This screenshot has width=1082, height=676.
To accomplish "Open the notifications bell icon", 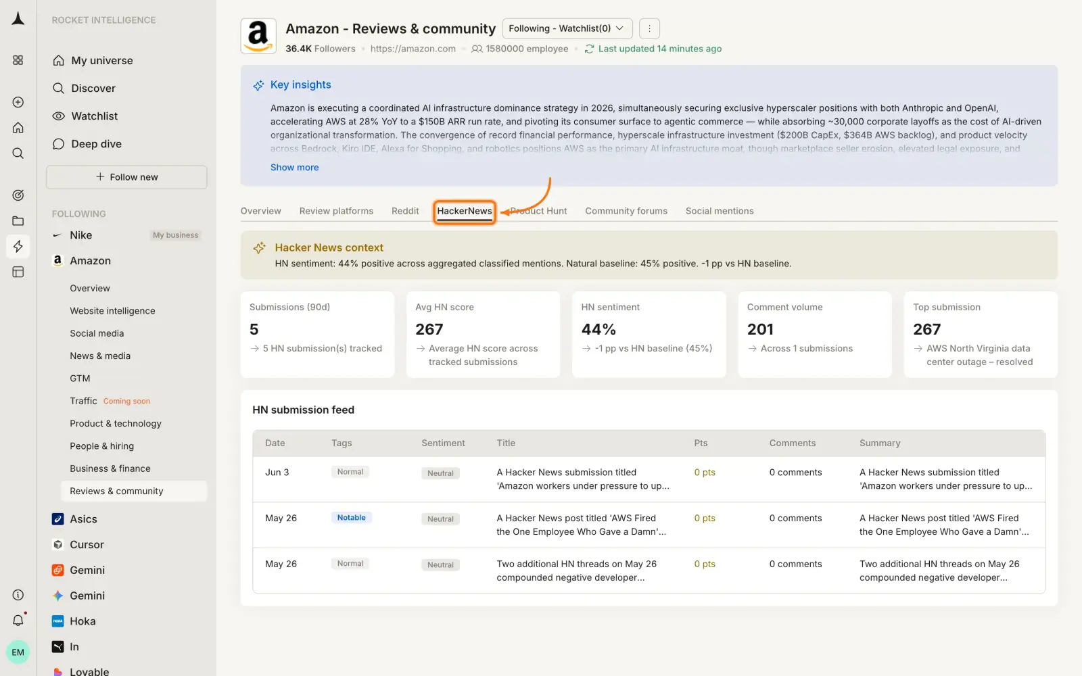I will coord(18,621).
